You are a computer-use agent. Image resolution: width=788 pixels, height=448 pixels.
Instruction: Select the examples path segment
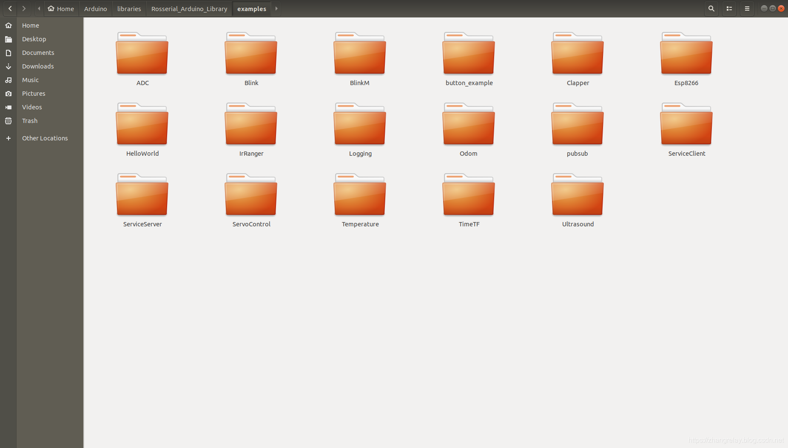click(252, 9)
